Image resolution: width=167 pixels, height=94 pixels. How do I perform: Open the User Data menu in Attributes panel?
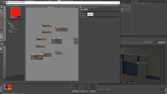tap(143, 3)
